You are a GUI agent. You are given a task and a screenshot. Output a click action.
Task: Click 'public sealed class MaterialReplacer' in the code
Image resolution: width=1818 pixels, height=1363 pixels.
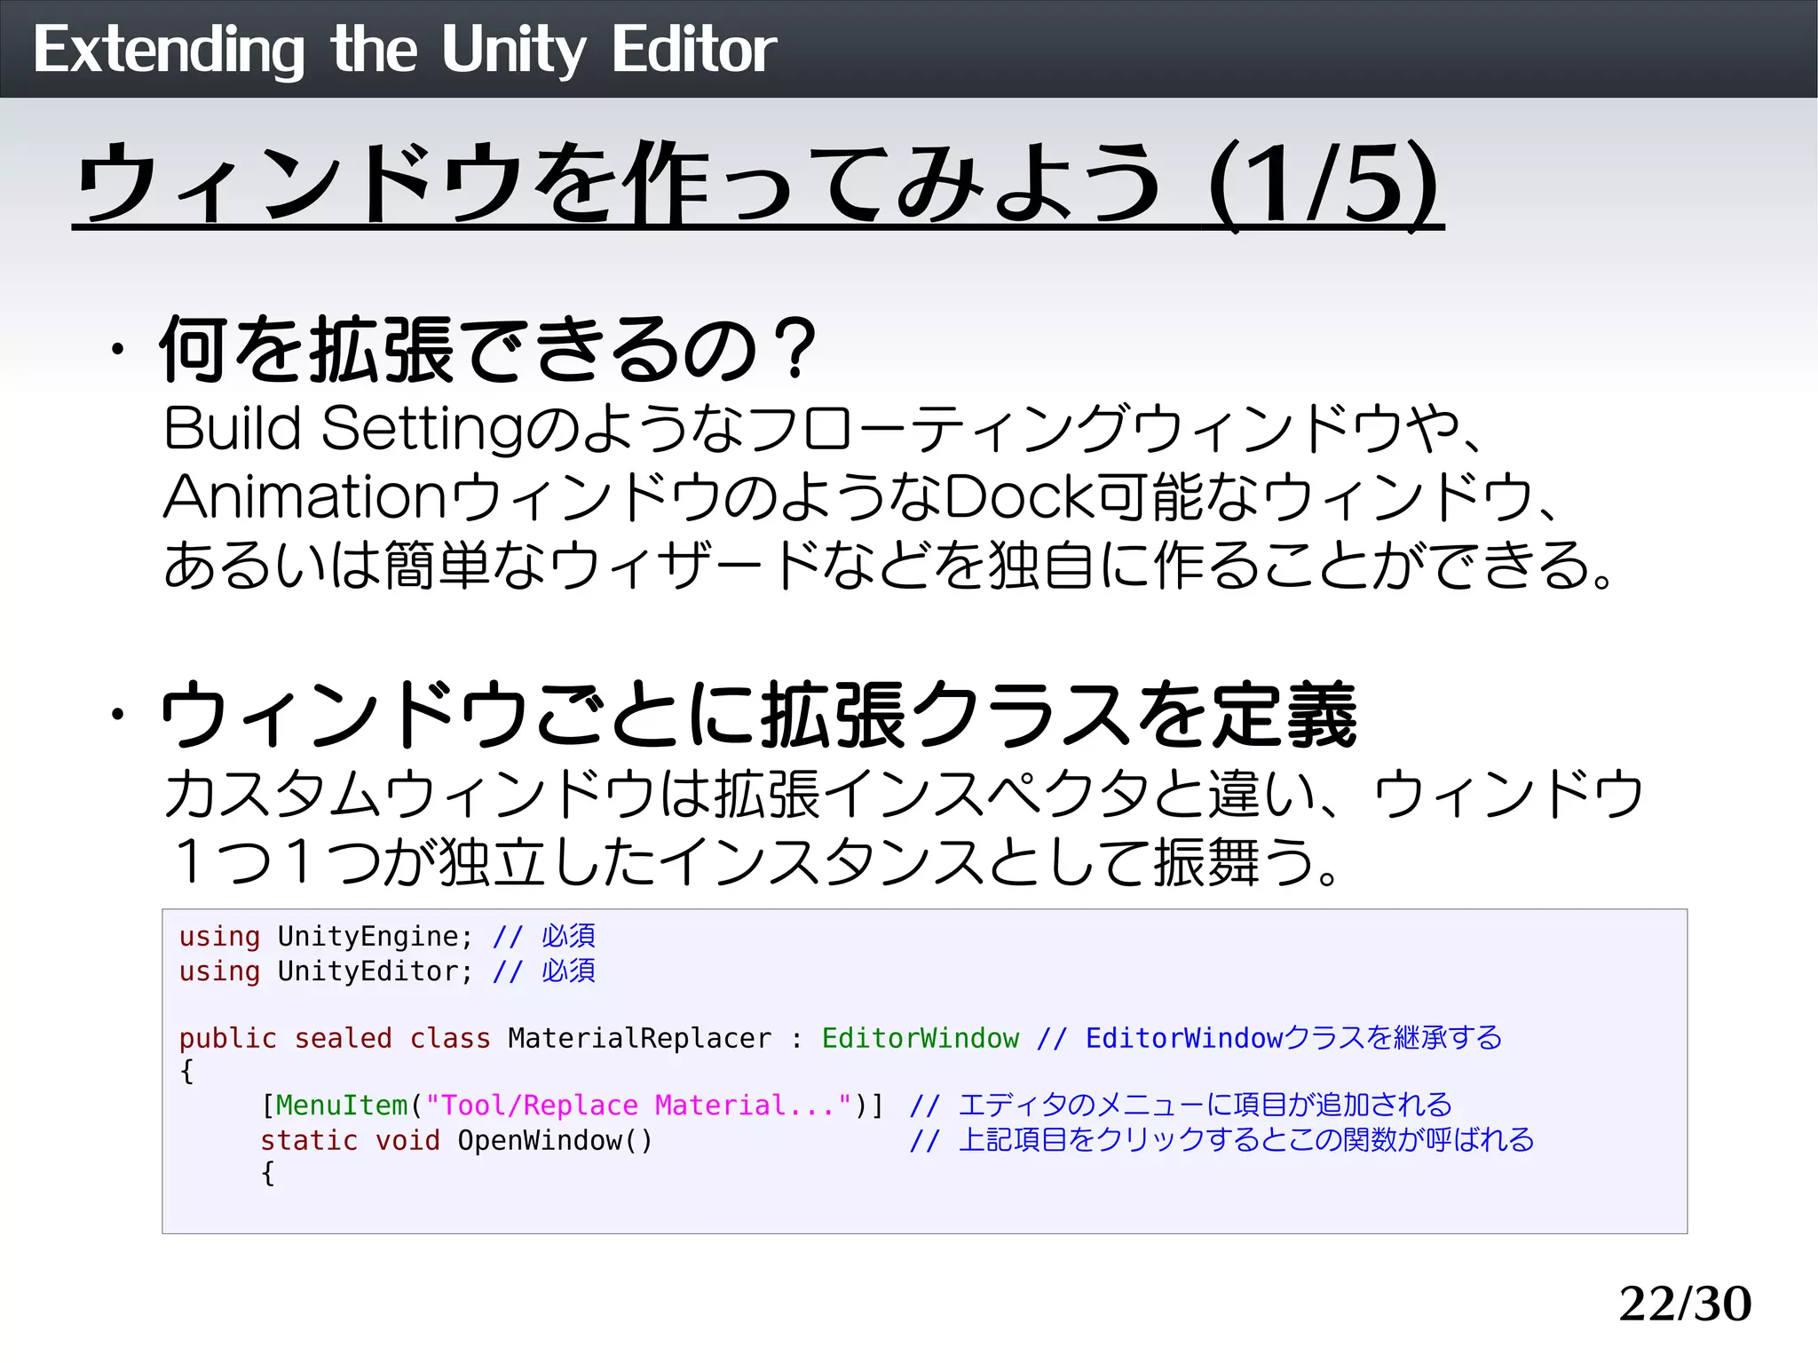[475, 1038]
